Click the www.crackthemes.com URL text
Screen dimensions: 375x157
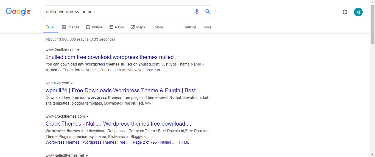click(x=65, y=116)
